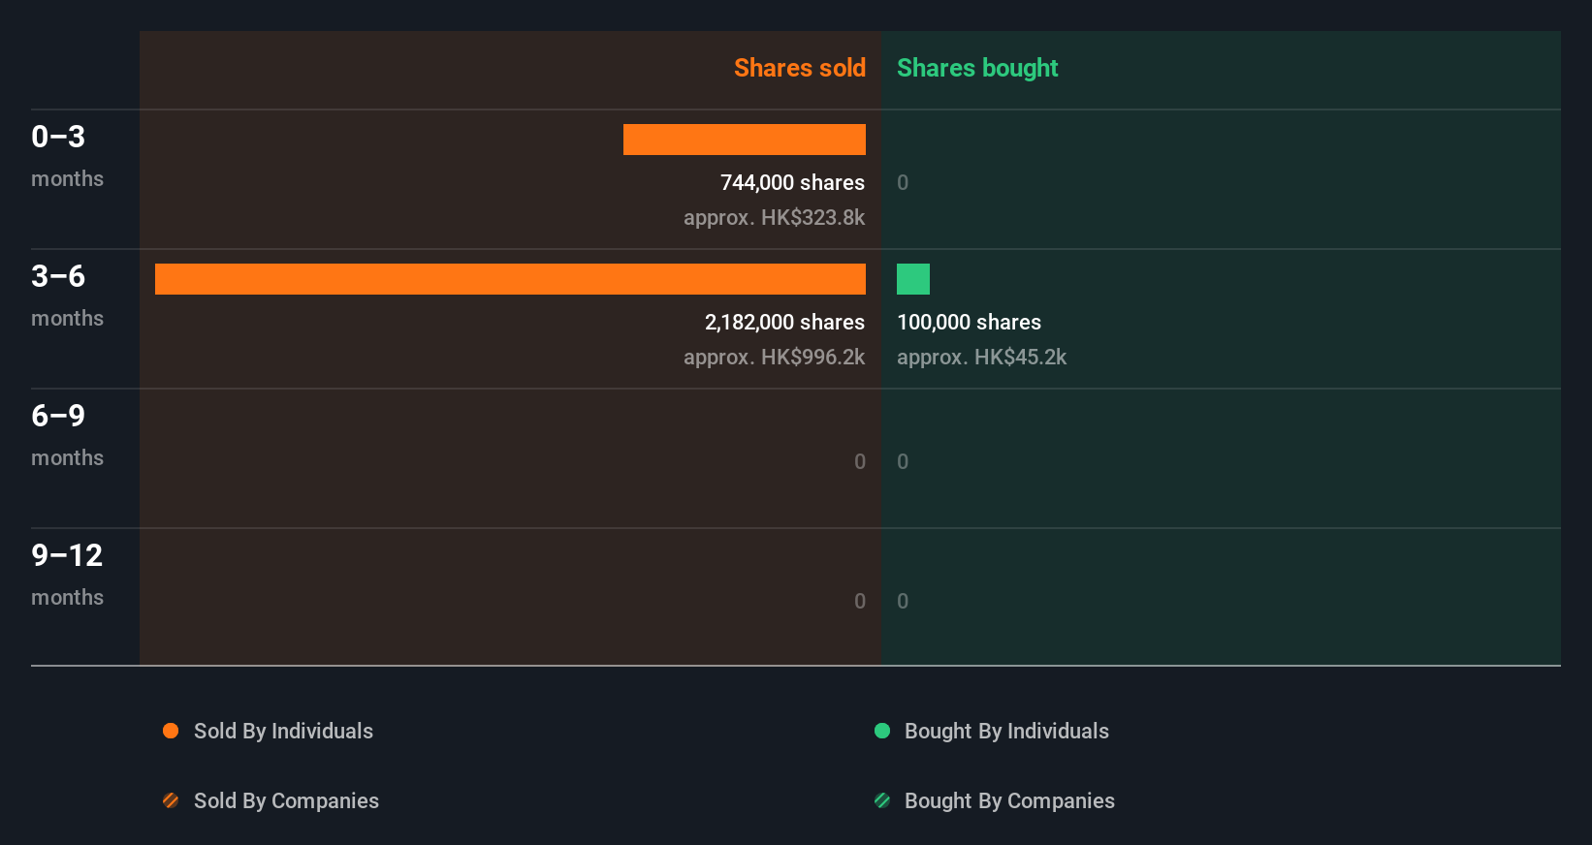Toggle the Bought By Companies legend label
Screen dimensions: 1592x845
coord(1009,800)
